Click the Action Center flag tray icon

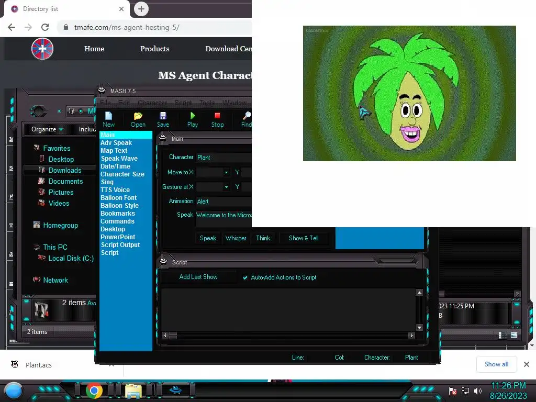[453, 390]
